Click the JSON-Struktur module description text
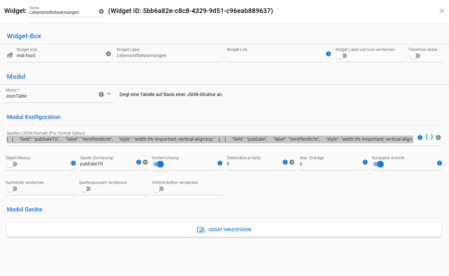The image size is (449, 276). tap(171, 95)
